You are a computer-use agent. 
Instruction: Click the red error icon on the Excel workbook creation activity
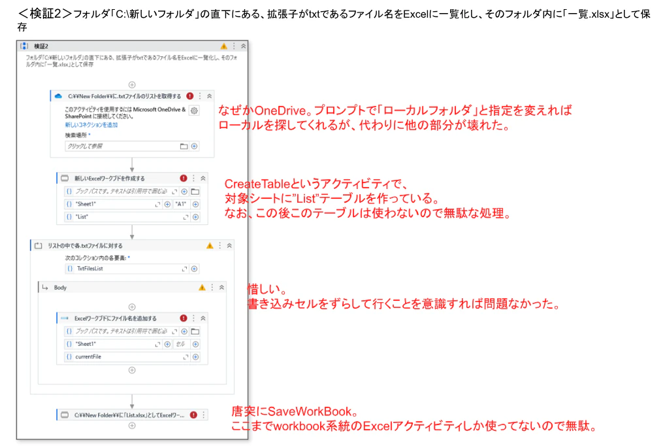point(183,179)
